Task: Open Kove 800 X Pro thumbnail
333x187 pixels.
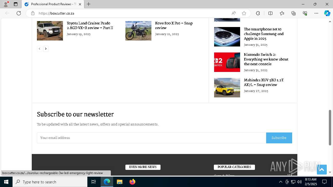Action: pyautogui.click(x=138, y=31)
